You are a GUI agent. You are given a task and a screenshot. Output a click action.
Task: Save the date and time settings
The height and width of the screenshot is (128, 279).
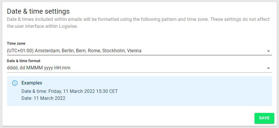[264, 118]
